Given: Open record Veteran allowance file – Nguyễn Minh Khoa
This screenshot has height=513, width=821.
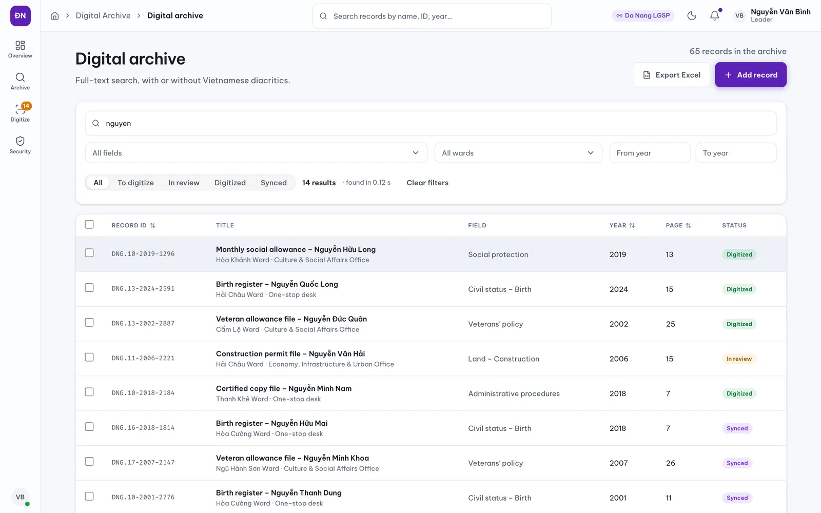Looking at the screenshot, I should click(x=292, y=458).
